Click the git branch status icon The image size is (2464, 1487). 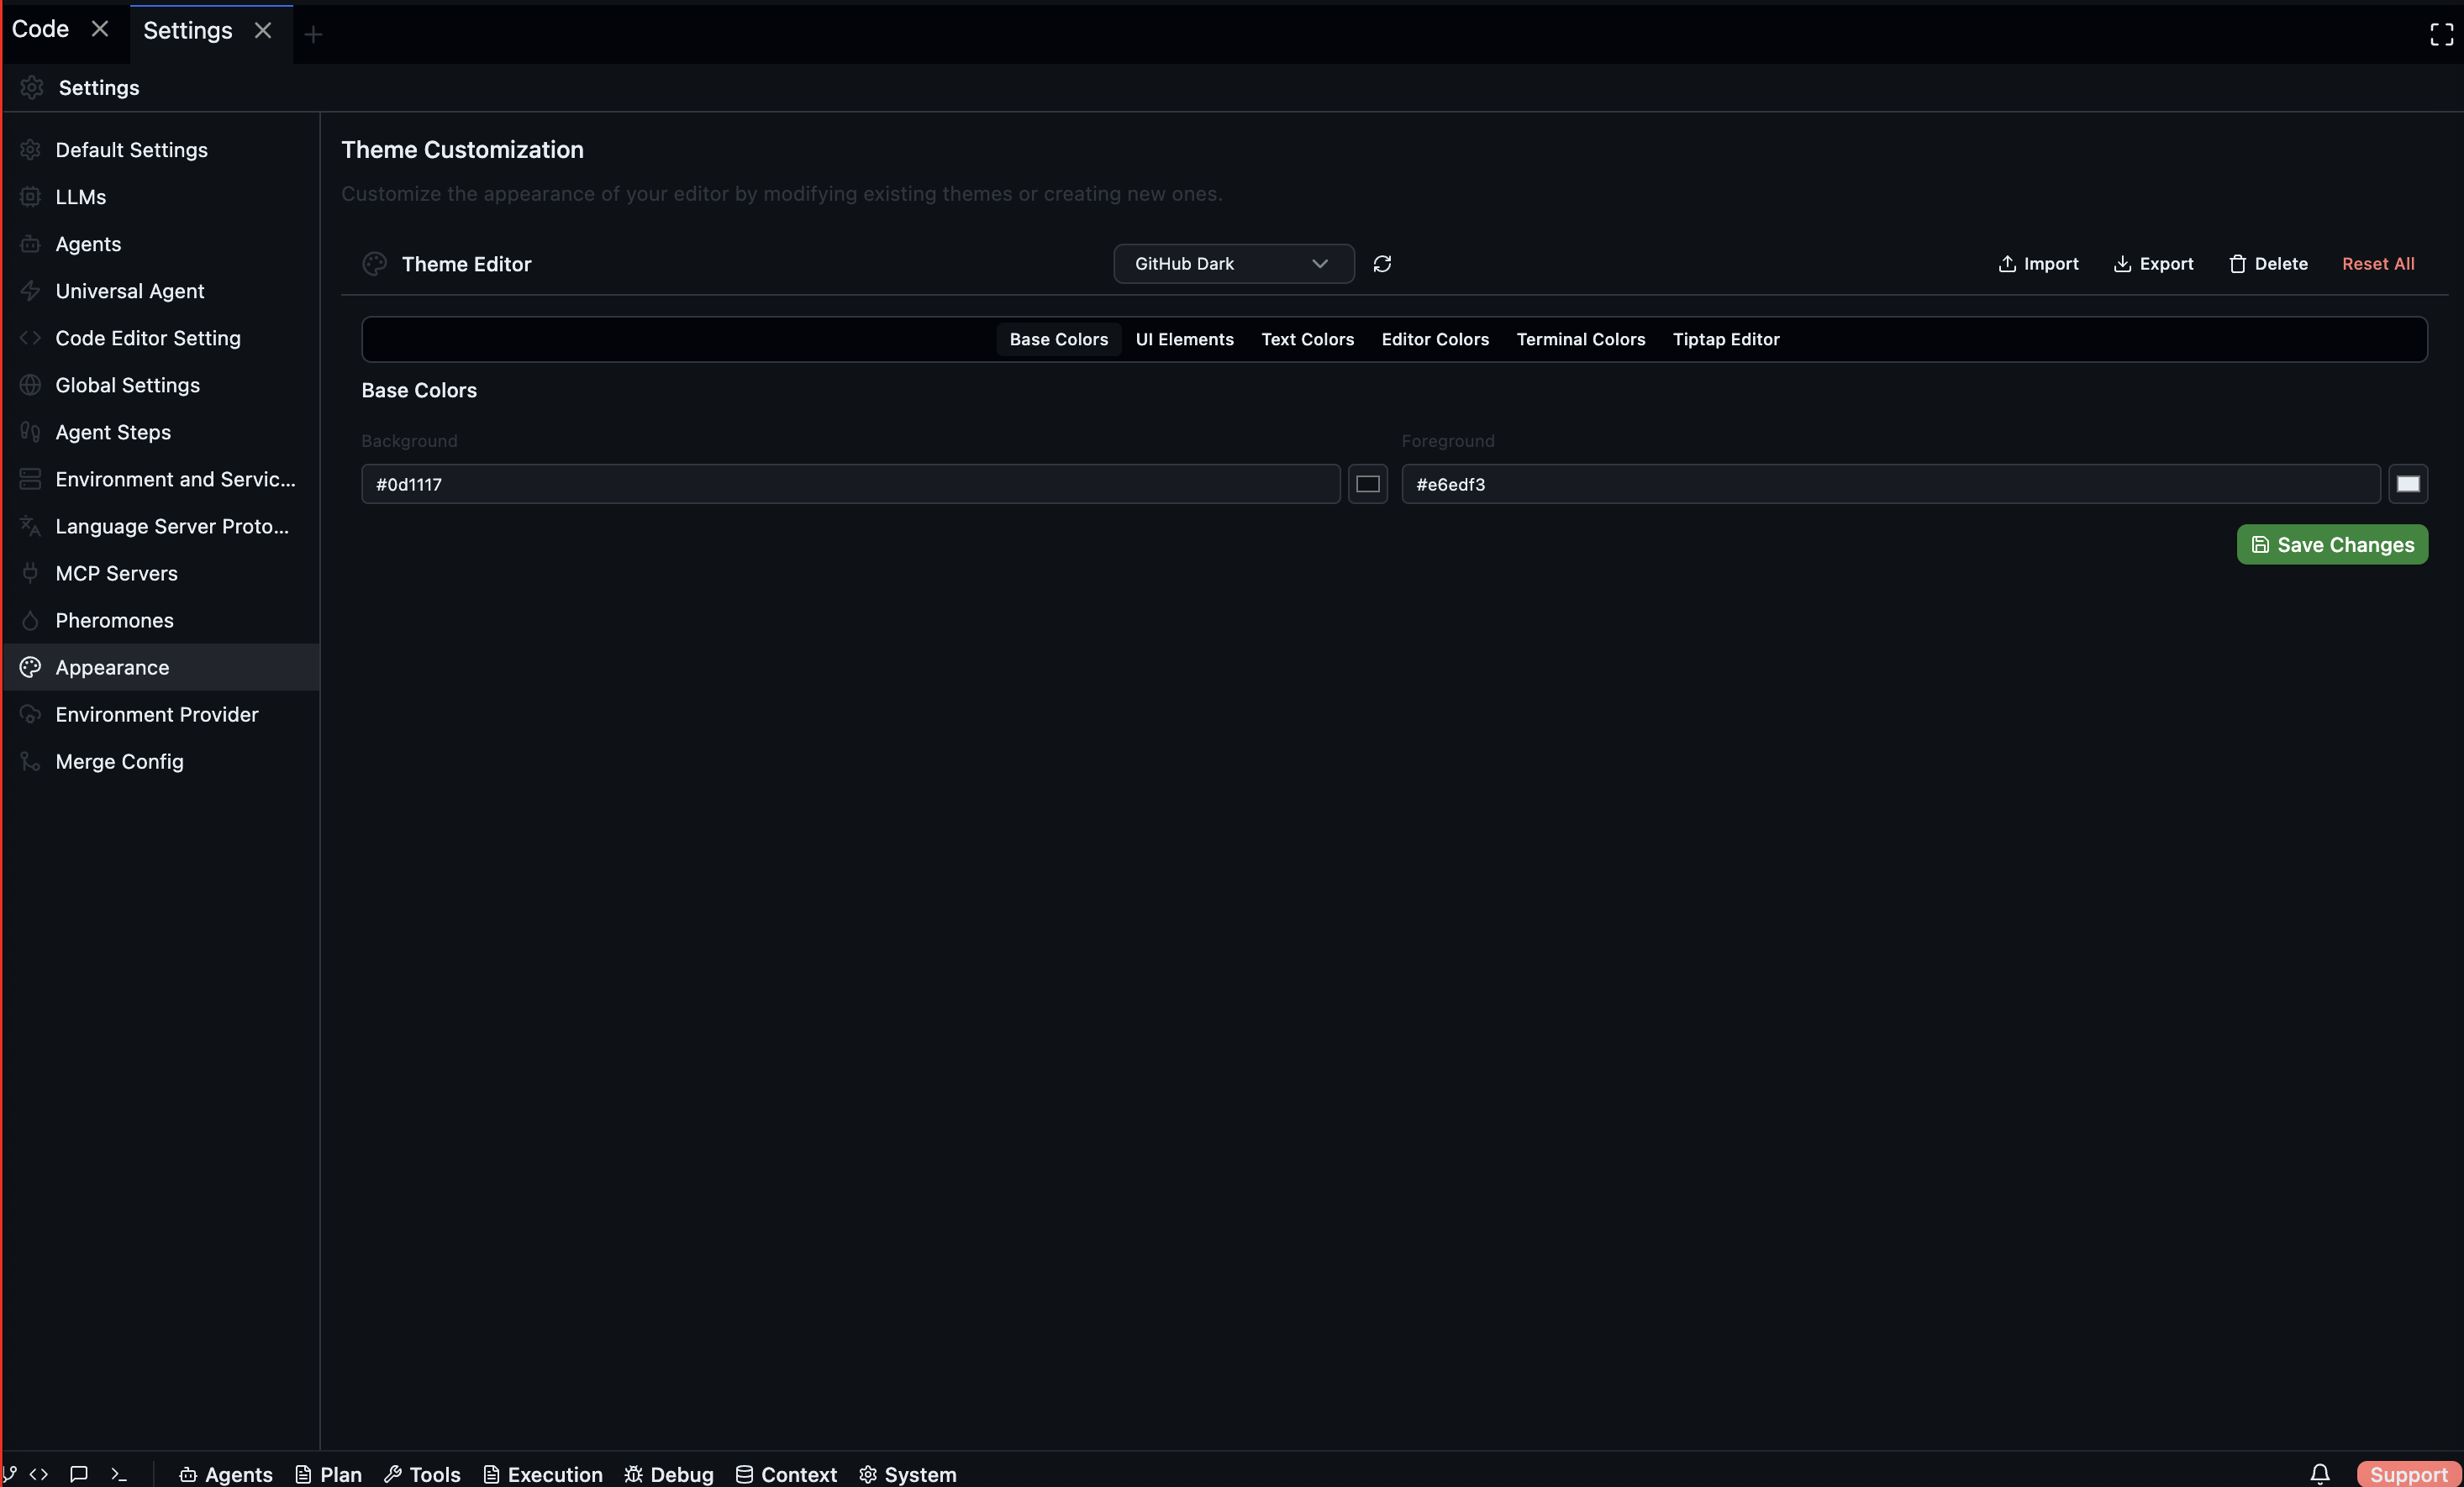pyautogui.click(x=10, y=1474)
